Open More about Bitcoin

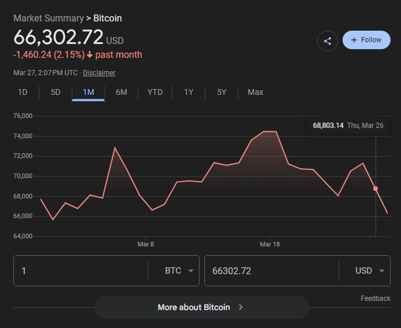pyautogui.click(x=202, y=307)
